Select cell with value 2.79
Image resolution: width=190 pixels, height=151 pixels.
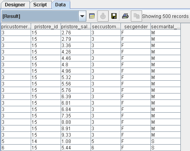[76, 39]
